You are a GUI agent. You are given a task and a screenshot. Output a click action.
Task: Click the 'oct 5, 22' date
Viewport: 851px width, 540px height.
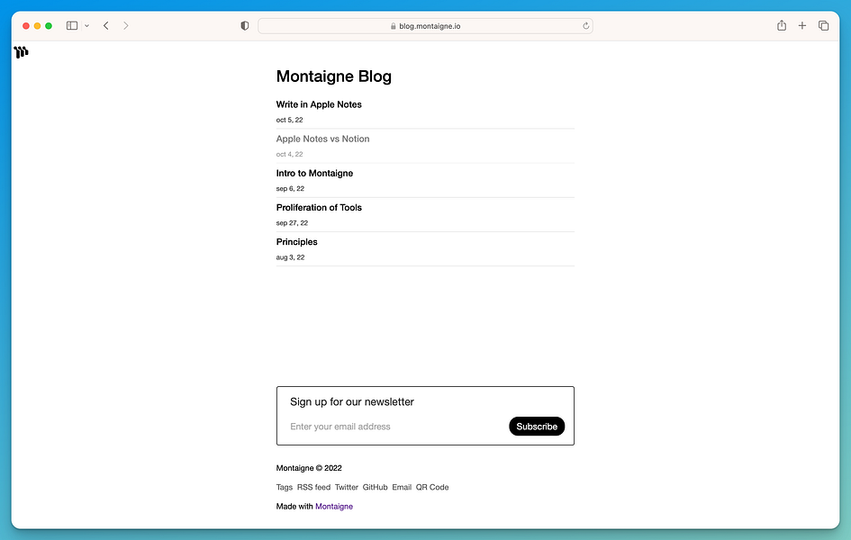pyautogui.click(x=289, y=120)
